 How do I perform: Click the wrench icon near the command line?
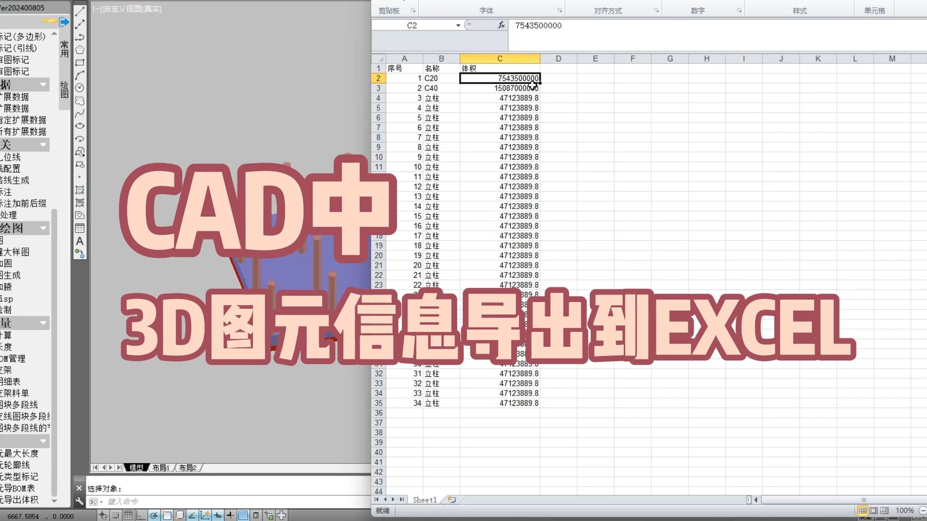pyautogui.click(x=79, y=501)
